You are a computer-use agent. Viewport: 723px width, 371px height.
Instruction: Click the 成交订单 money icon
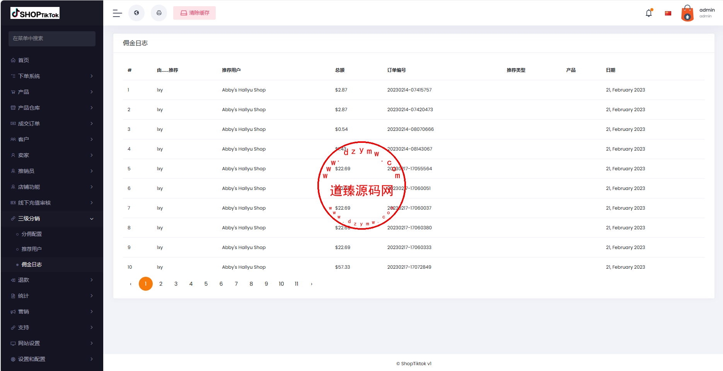tap(13, 124)
